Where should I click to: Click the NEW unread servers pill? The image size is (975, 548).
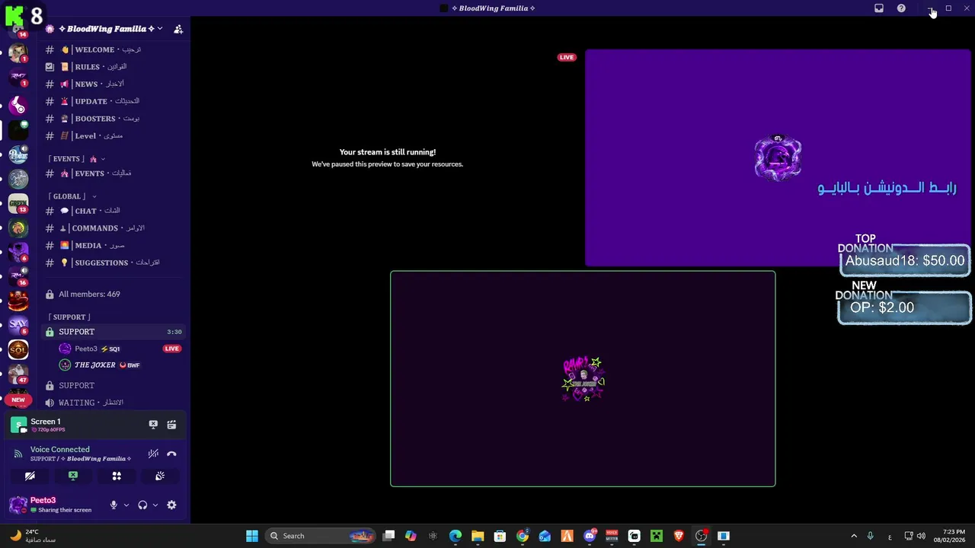18,400
